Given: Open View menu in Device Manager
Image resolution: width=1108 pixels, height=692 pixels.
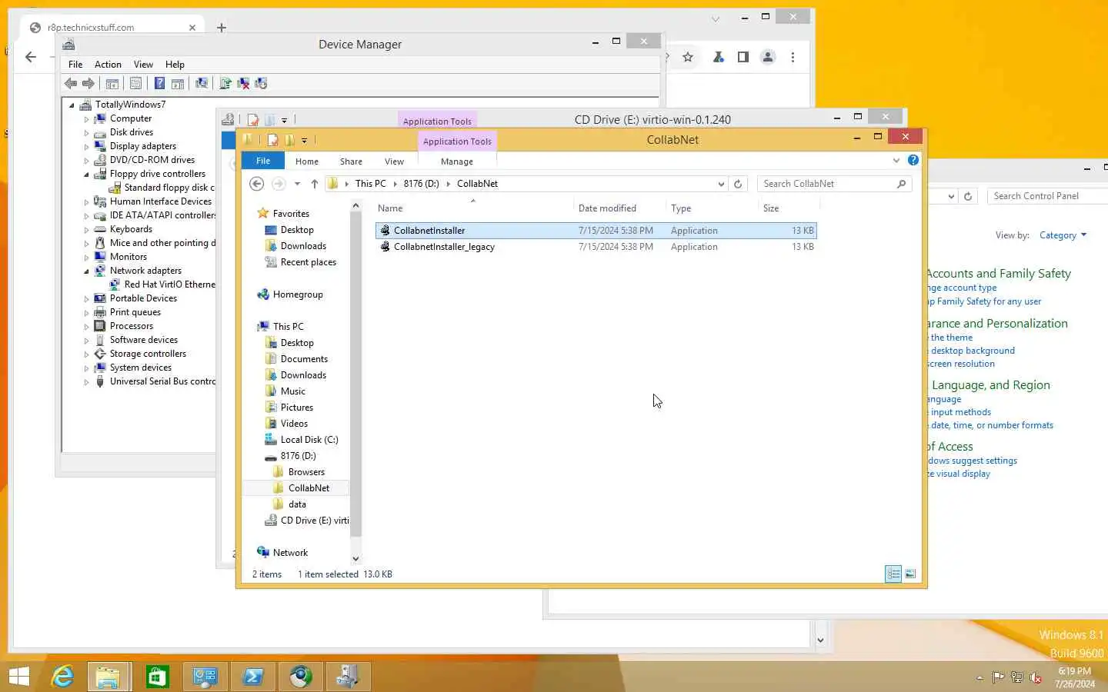Looking at the screenshot, I should pyautogui.click(x=143, y=65).
